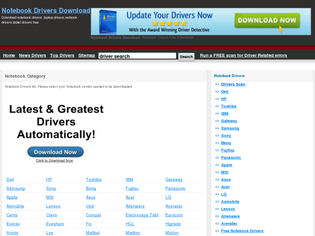Viewport: 315px width, 236px height.
Task: Open Apple in the vendor table
Action: click(12, 197)
